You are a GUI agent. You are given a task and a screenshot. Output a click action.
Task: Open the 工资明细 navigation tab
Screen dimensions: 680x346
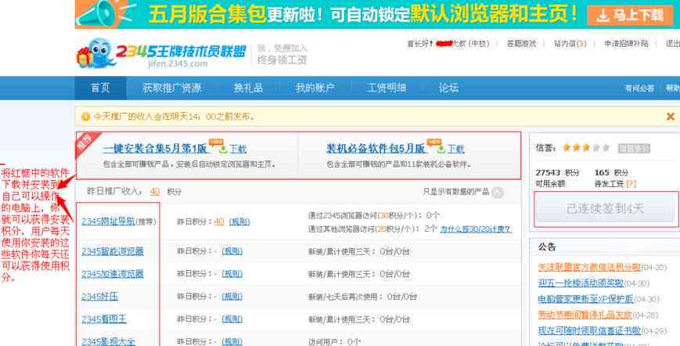coord(387,88)
